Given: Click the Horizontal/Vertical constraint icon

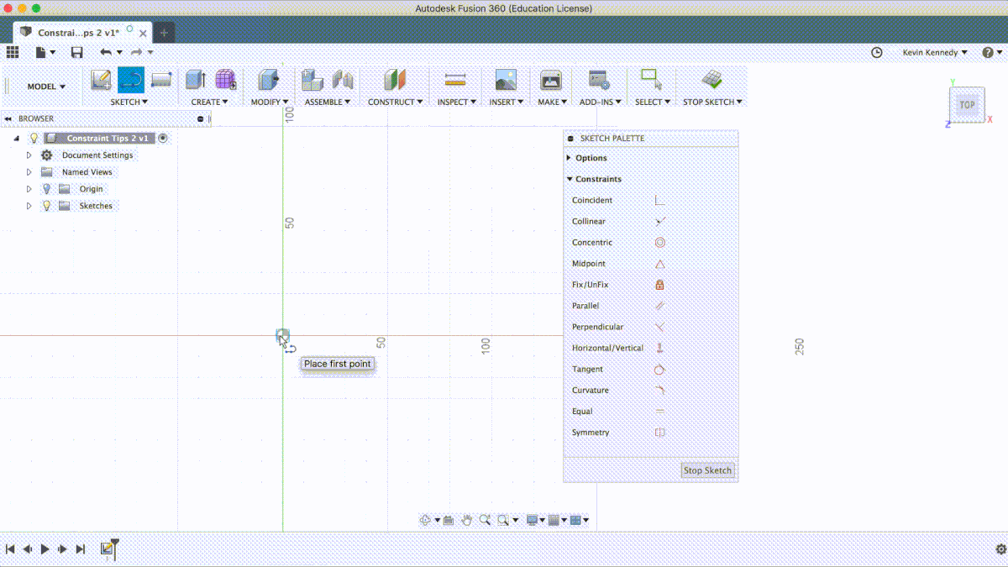Looking at the screenshot, I should tap(659, 348).
